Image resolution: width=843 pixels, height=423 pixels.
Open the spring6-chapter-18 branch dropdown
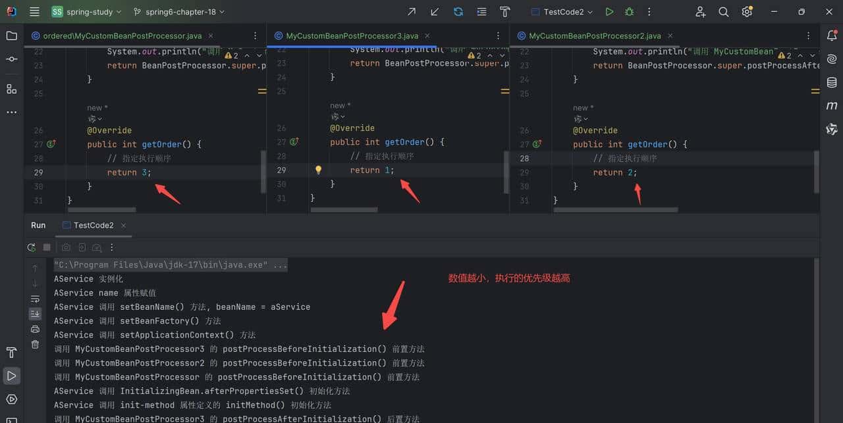pos(178,12)
